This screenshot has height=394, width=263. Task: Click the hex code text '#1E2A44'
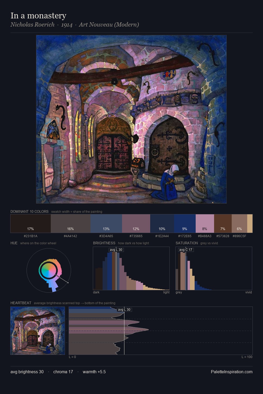point(162,236)
